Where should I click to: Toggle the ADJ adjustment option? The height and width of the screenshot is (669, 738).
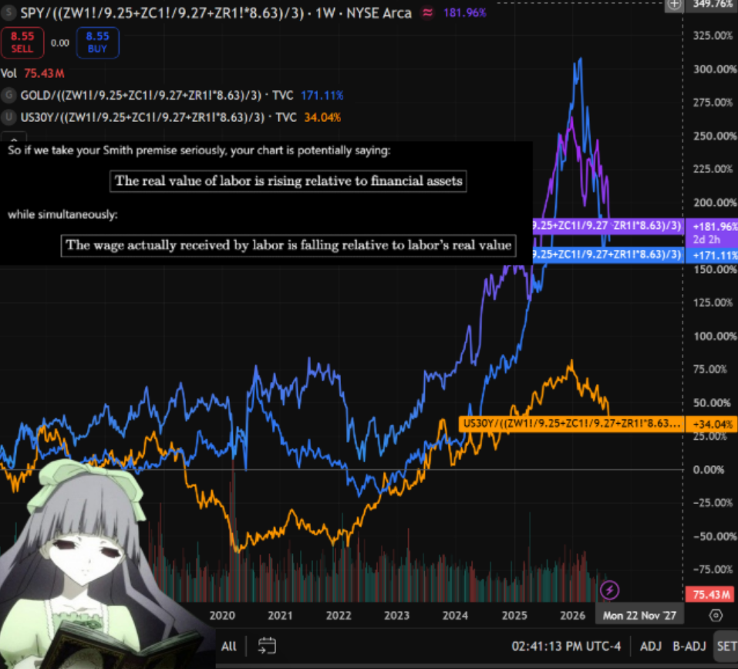(x=650, y=646)
